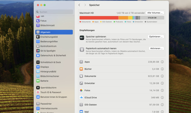Open Batterie settings
The height and width of the screenshot is (113, 191).
pos(54,81)
